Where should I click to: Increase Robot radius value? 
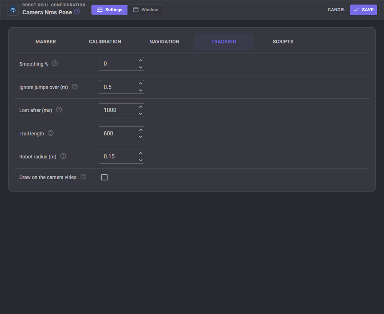[x=141, y=153]
